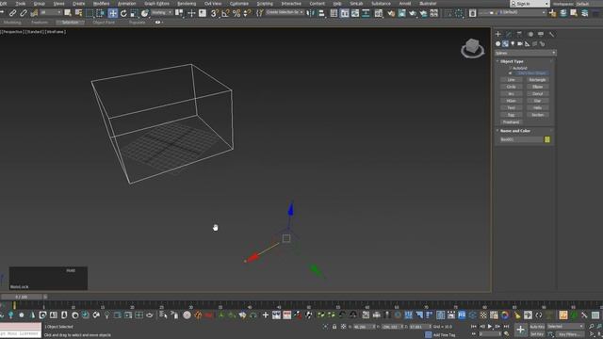603x339 pixels.
Task: Open the layer dropdown showing 0 (default)
Action: click(x=513, y=12)
